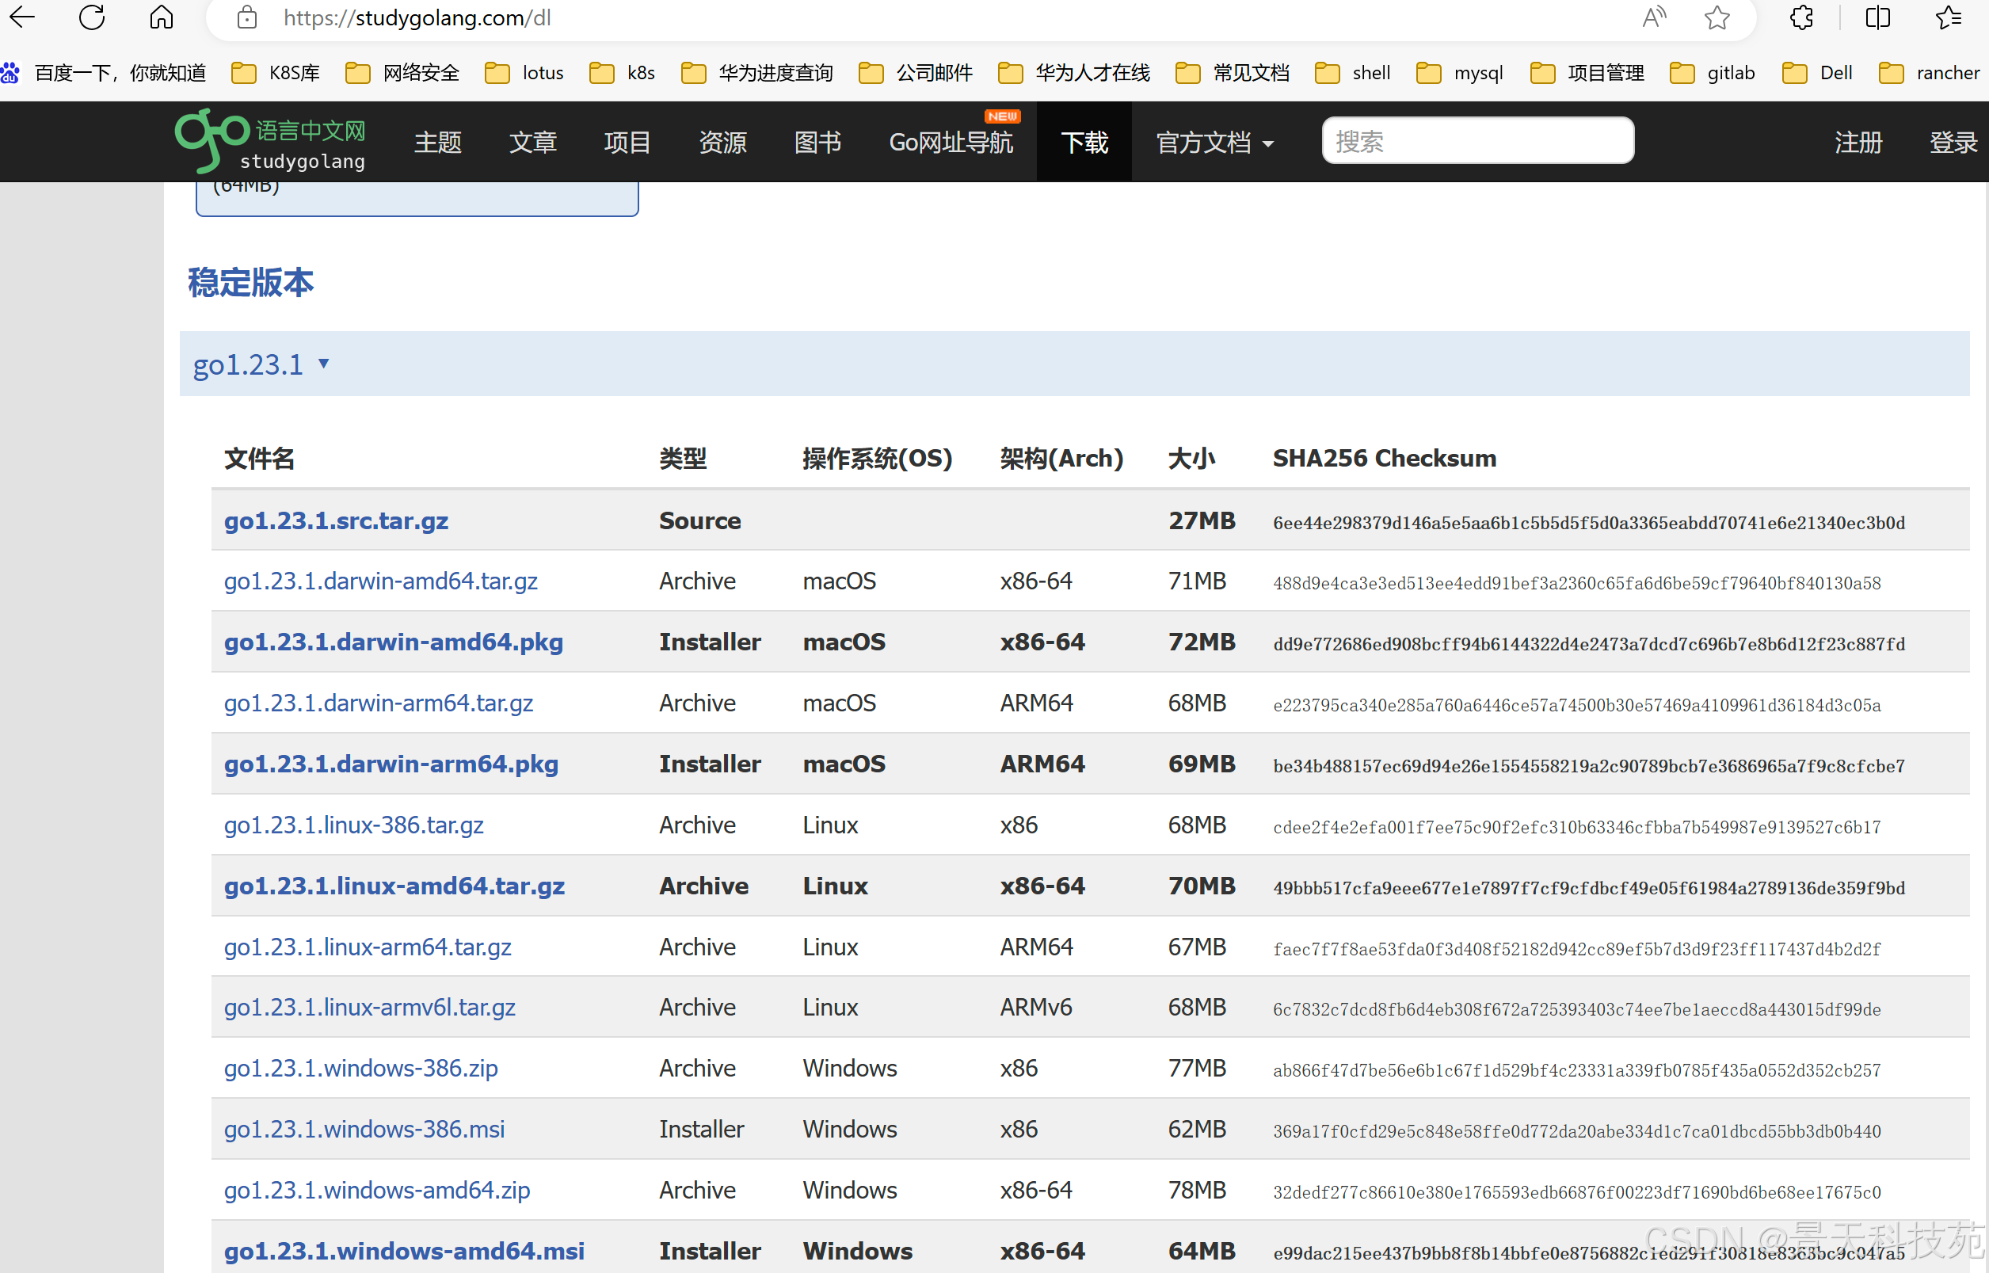Image resolution: width=1989 pixels, height=1273 pixels.
Task: Download go1.23.1.linux-arm64.tar.gz
Action: [x=368, y=947]
